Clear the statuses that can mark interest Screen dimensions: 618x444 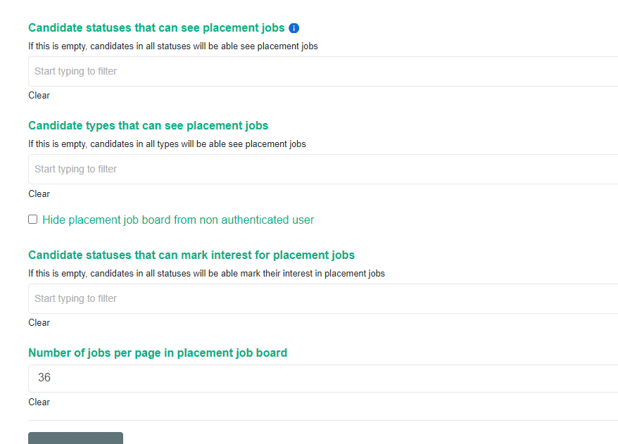pos(39,322)
